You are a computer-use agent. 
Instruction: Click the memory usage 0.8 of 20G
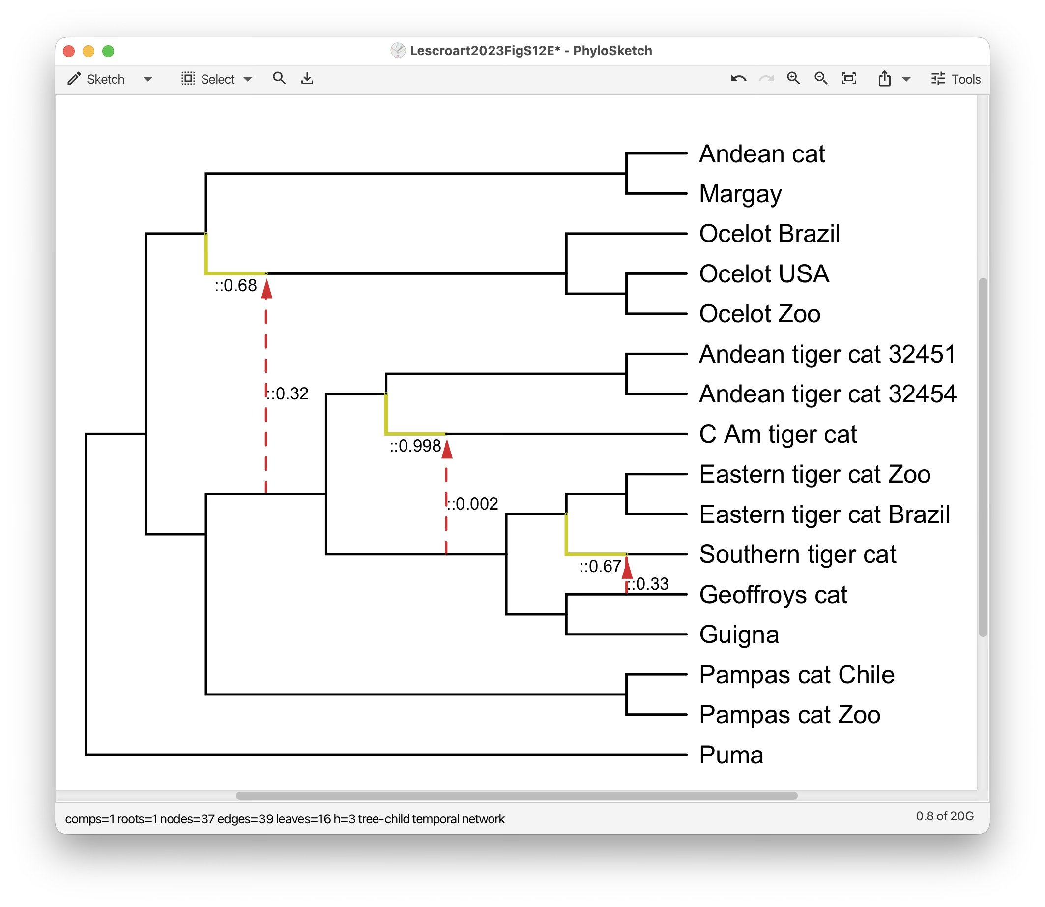[x=944, y=816]
